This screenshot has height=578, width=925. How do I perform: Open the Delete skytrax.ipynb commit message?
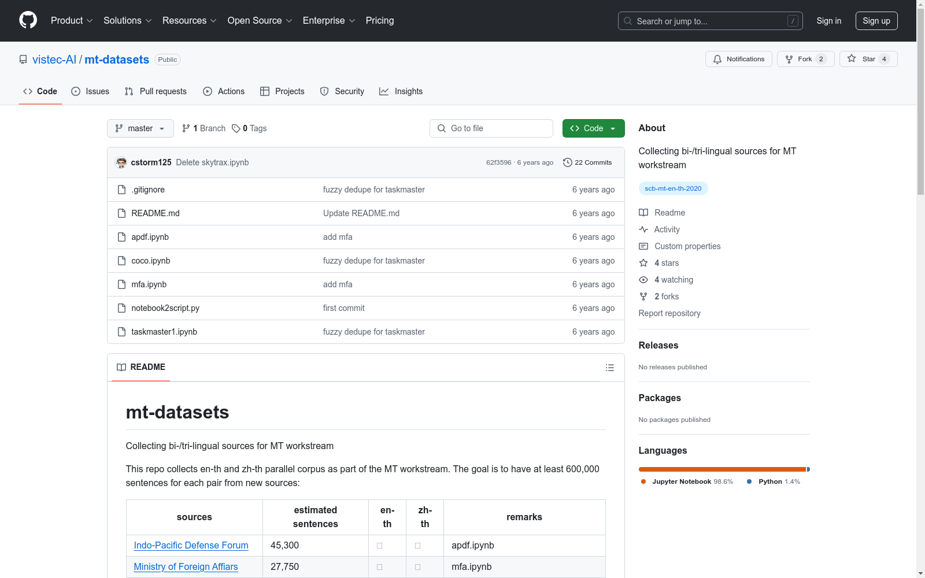click(212, 162)
